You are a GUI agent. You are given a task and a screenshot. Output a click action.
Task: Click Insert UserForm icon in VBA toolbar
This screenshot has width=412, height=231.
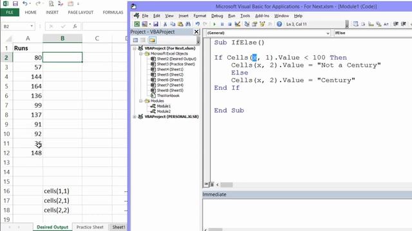[144, 24]
